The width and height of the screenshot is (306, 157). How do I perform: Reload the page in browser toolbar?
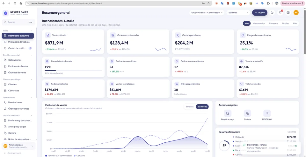pos(15,3)
